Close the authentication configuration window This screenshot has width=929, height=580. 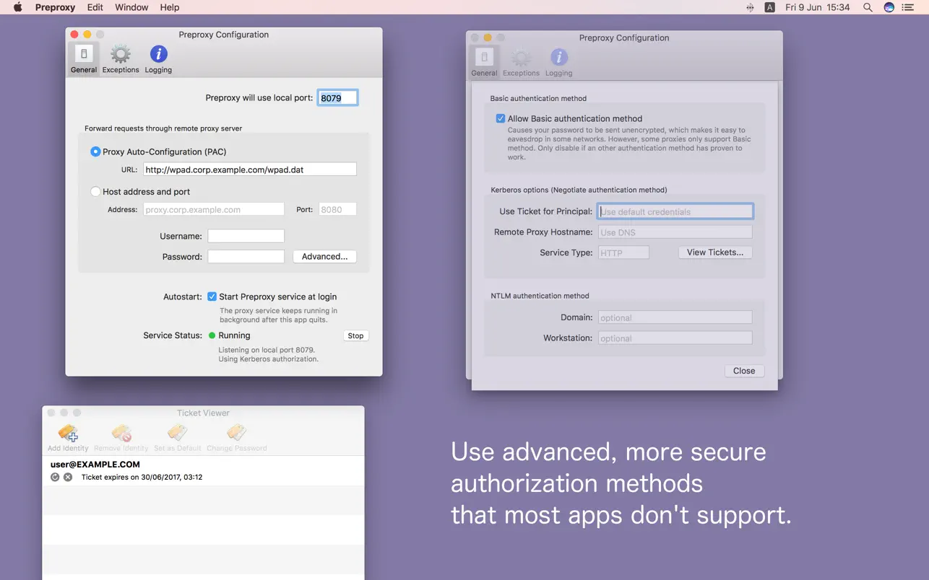[x=744, y=370]
